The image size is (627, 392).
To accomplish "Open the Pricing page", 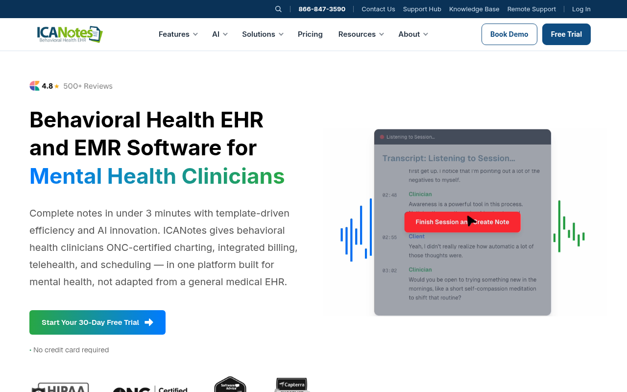I will tap(310, 34).
